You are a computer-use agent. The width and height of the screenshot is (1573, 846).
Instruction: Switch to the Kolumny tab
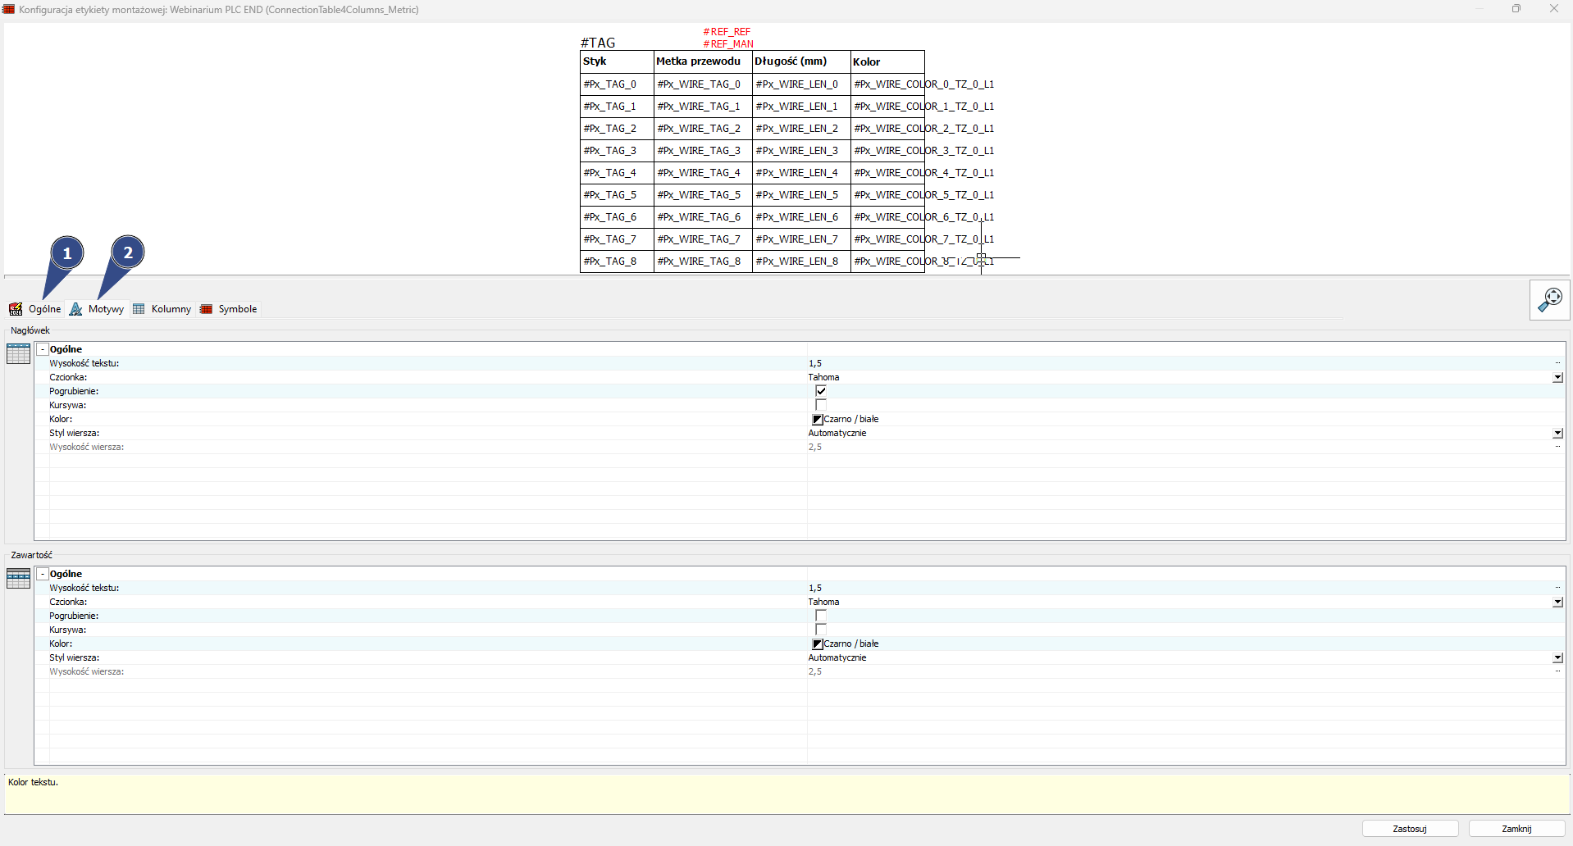(x=171, y=309)
